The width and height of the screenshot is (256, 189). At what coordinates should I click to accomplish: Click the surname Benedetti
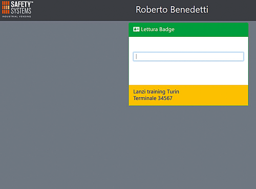[189, 10]
